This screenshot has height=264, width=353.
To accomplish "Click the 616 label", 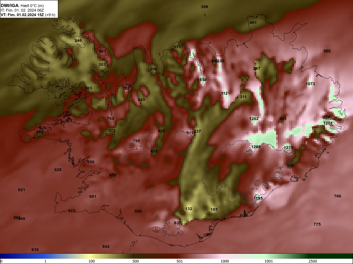I will coord(35,250).
